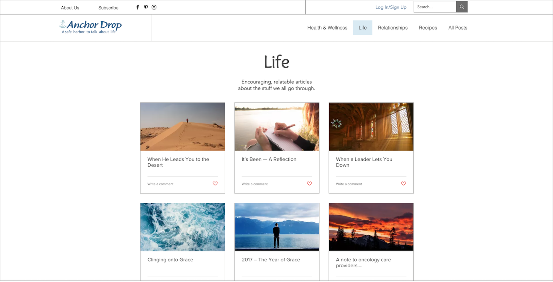
Task: Write a comment on 'It's Been' post
Action: point(255,184)
